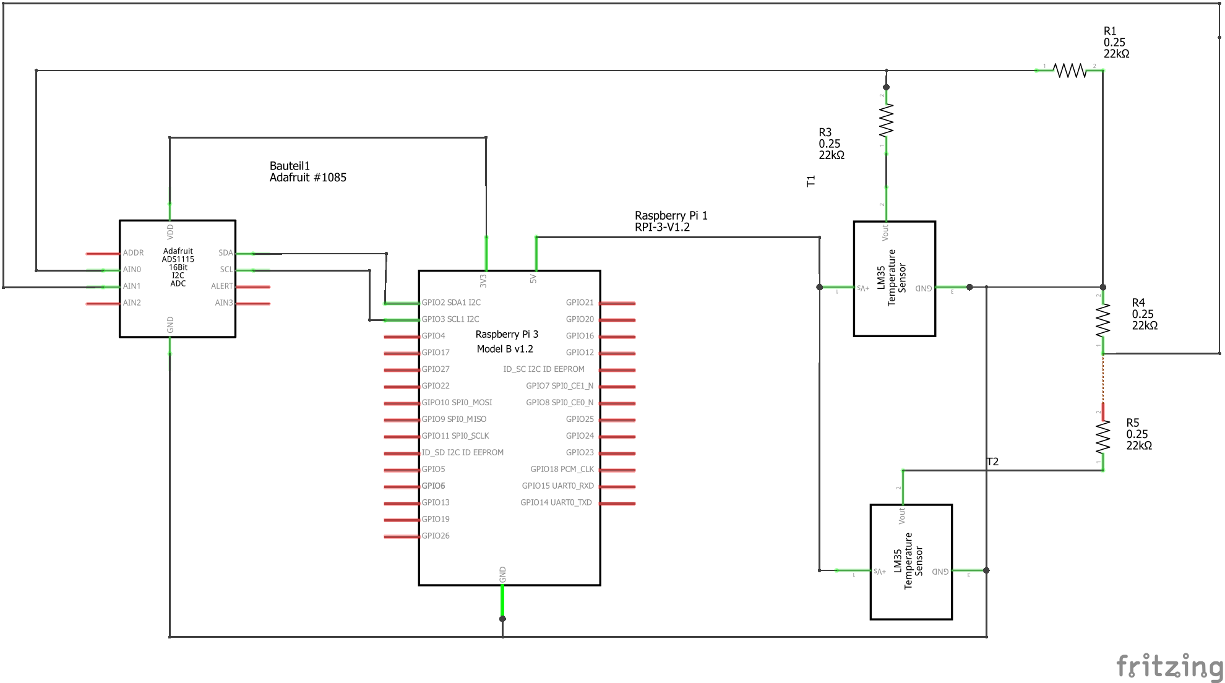This screenshot has height=683, width=1225.
Task: Click the GPIO26 pin
Action: (x=402, y=536)
